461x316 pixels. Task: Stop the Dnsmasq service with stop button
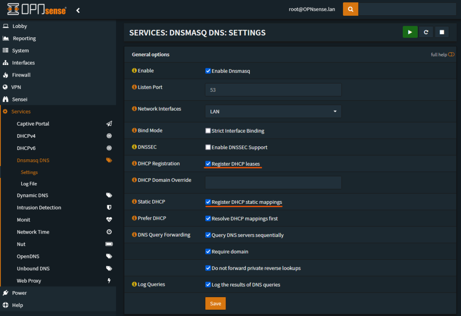point(442,32)
